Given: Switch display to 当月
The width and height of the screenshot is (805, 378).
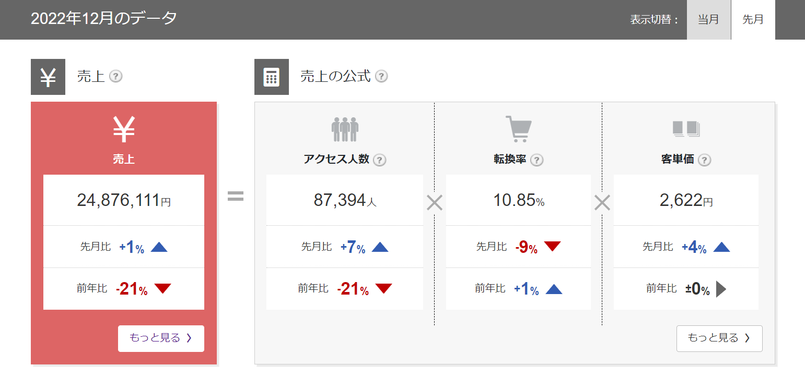Looking at the screenshot, I should tap(708, 20).
